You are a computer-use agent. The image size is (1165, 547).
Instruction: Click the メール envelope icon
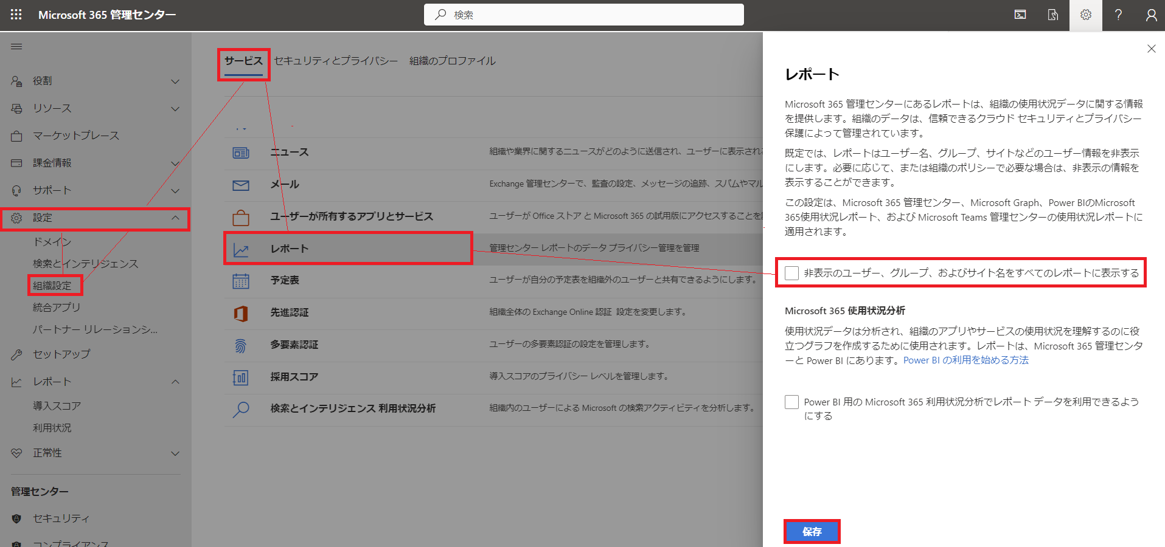(x=241, y=185)
